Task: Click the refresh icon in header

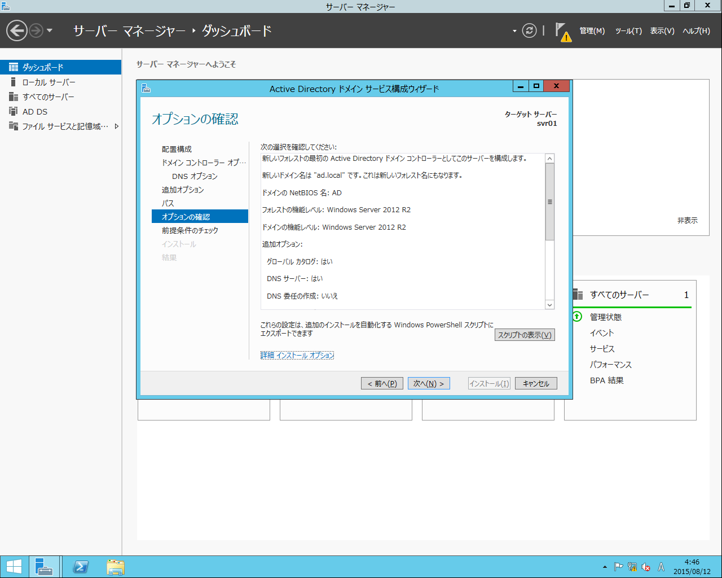Action: [529, 30]
